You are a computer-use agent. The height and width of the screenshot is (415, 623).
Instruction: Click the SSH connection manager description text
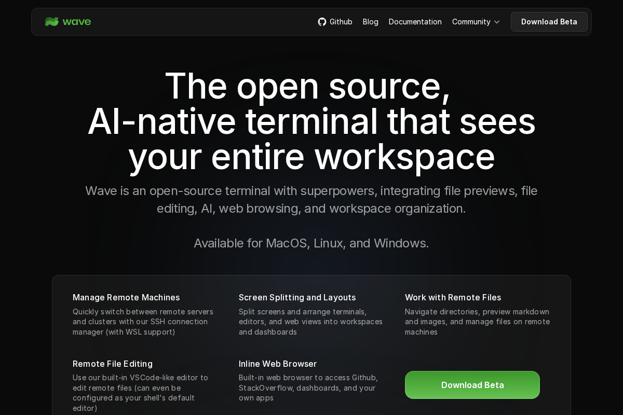[143, 322]
